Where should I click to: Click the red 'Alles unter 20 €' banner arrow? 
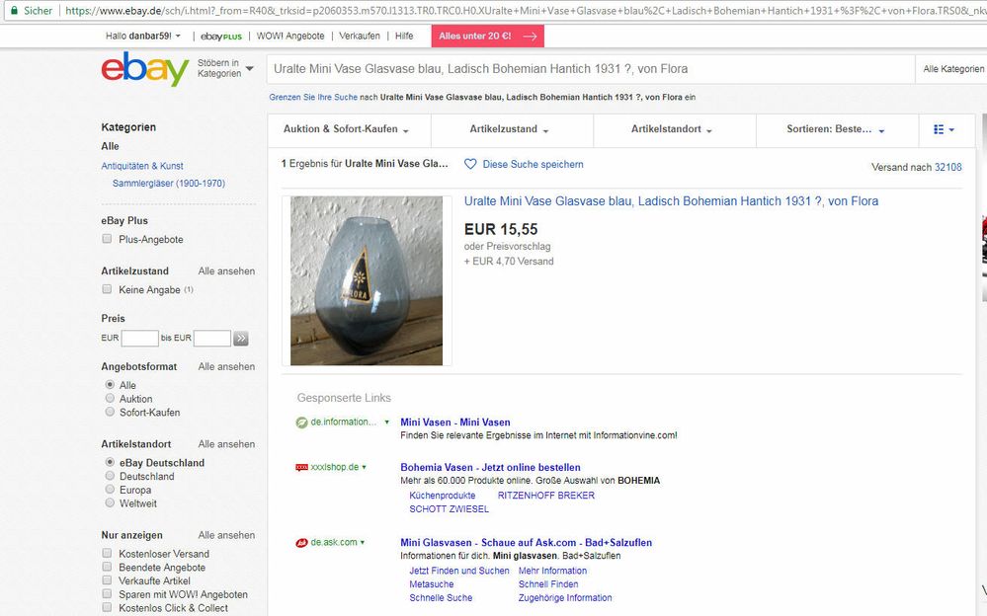(530, 35)
